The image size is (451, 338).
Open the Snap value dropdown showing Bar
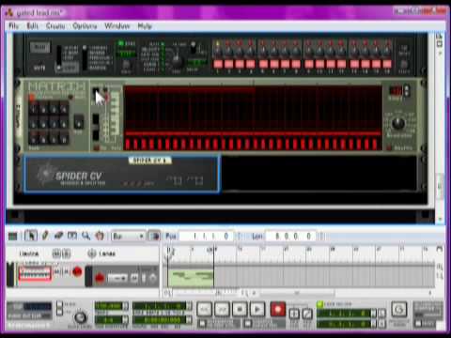pos(128,236)
